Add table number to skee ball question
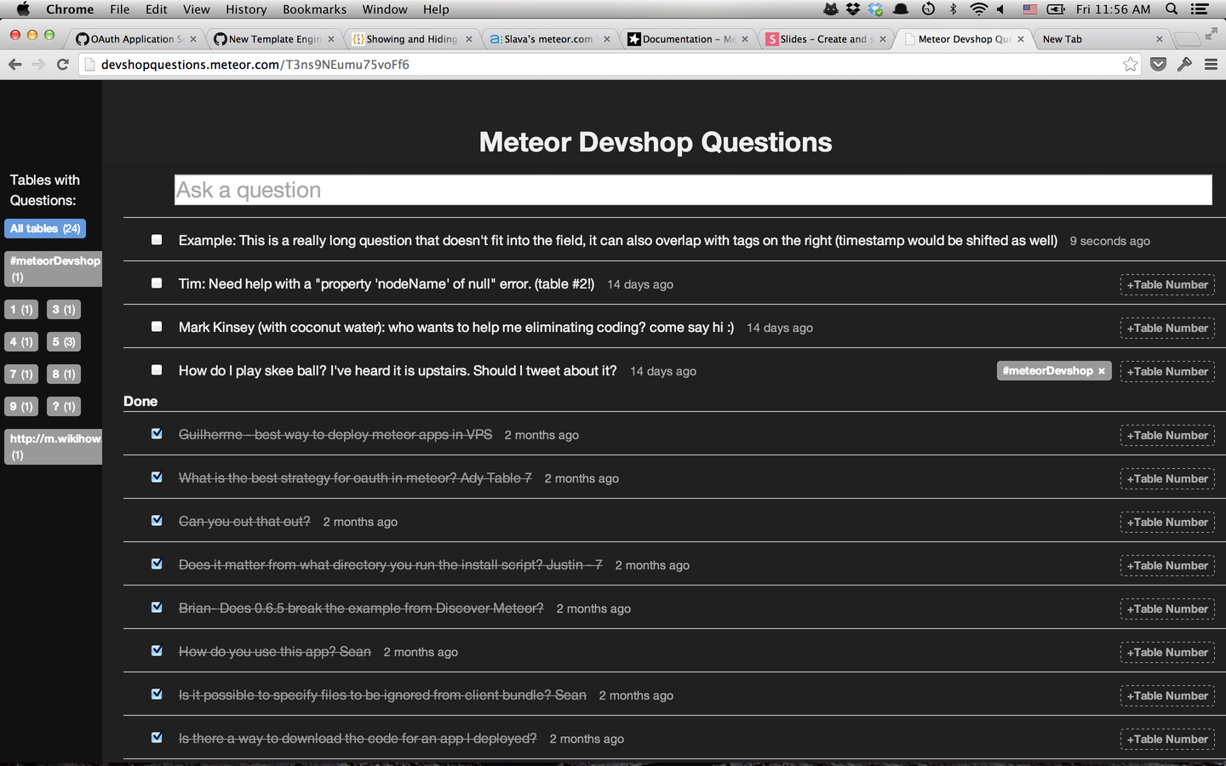This screenshot has width=1226, height=766. pos(1167,372)
